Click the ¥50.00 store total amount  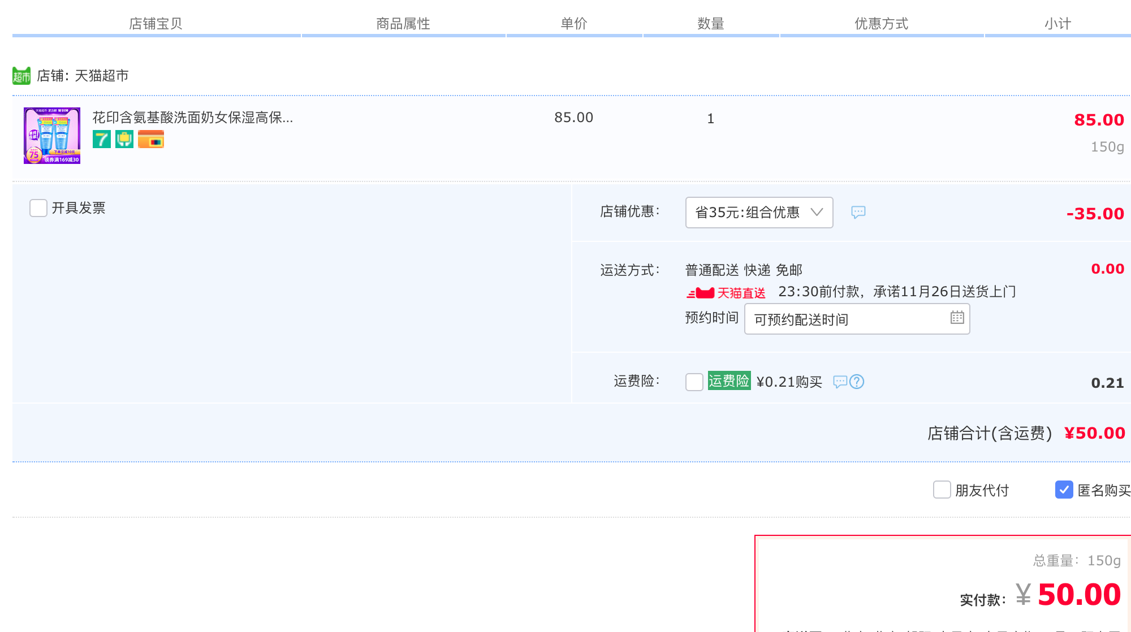(1095, 433)
